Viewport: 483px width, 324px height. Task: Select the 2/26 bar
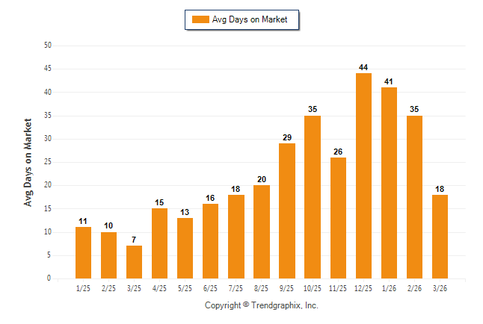(x=414, y=196)
